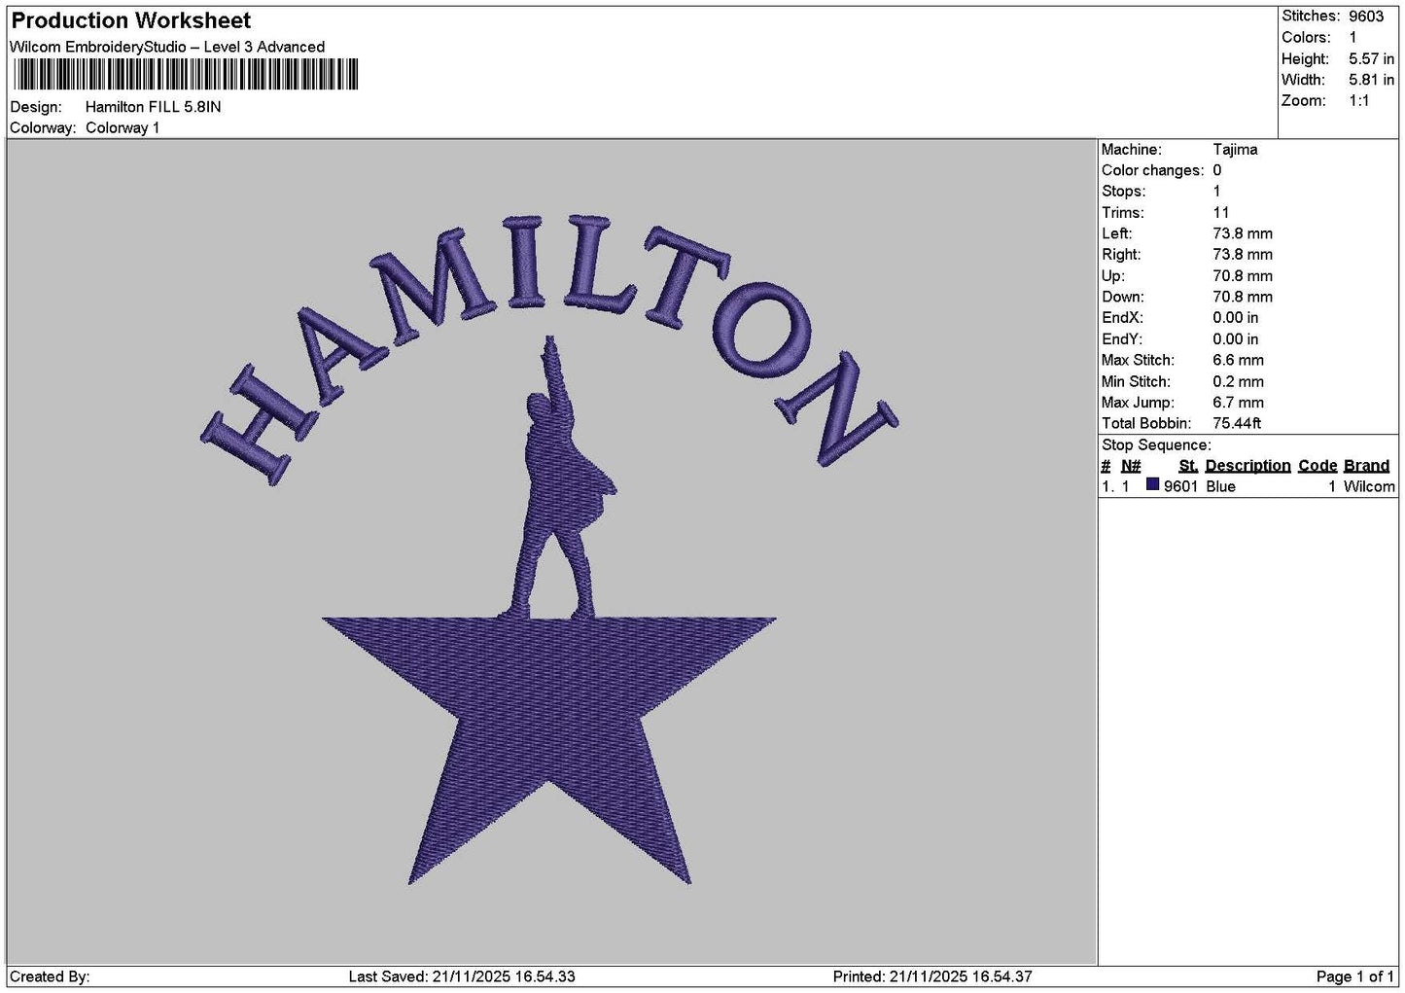1405x993 pixels.
Task: Click the 'Description' column header
Action: (1247, 466)
